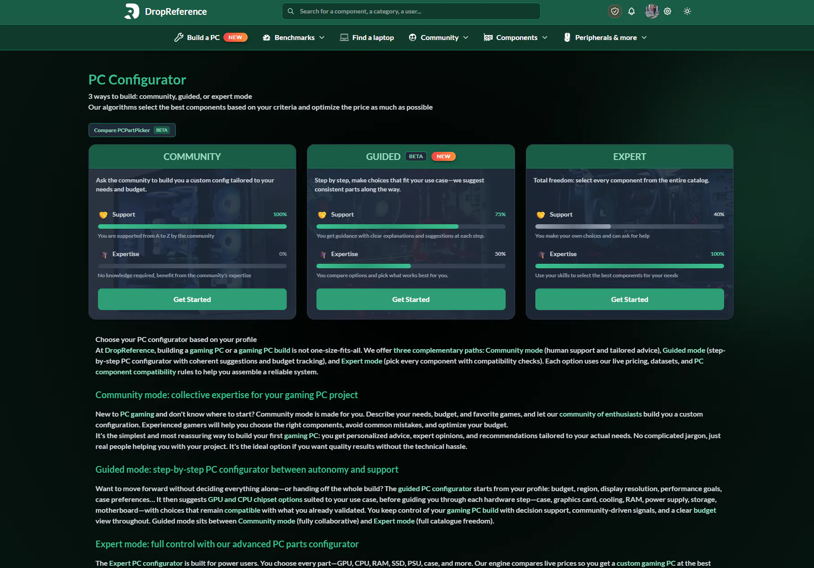The width and height of the screenshot is (814, 568).
Task: Click the EXPERT card header
Action: tap(630, 157)
